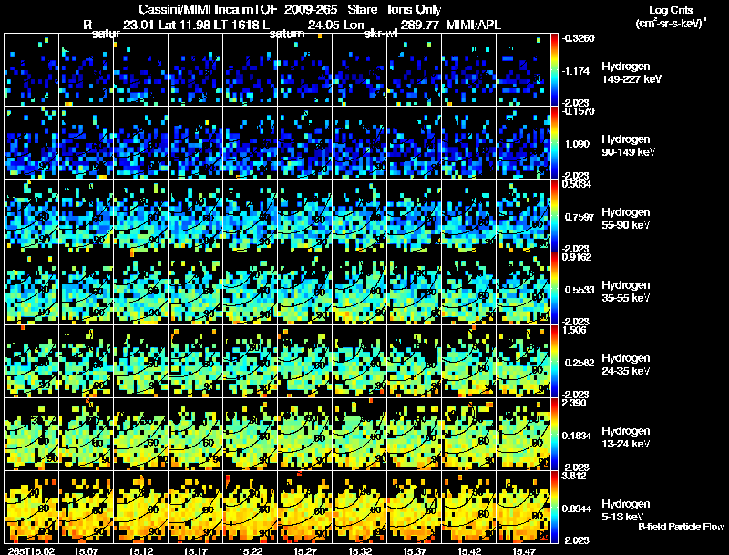This screenshot has width=729, height=555.
Task: Open the 24-35 keV panel at 15:17
Action: [195, 362]
